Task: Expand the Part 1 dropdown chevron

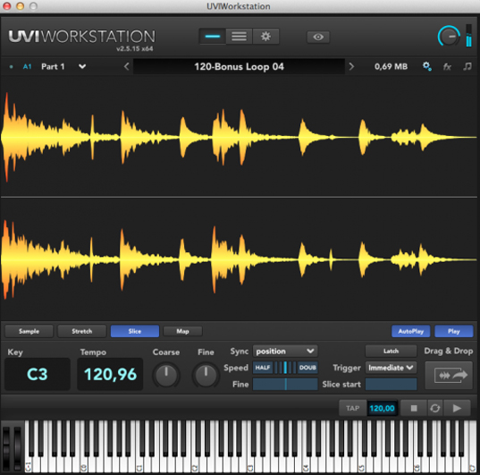Action: pos(82,66)
